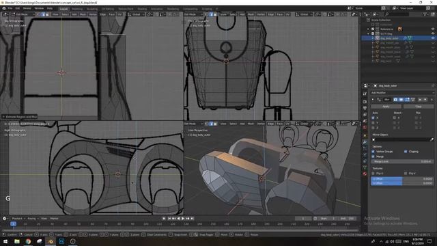The image size is (437, 246).
Task: Open Face menu in top-left viewport header
Action: 112,14
